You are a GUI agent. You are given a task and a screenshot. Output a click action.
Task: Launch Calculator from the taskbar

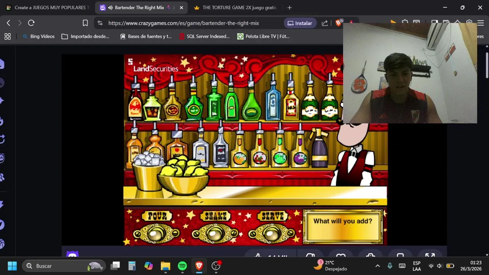point(132,266)
